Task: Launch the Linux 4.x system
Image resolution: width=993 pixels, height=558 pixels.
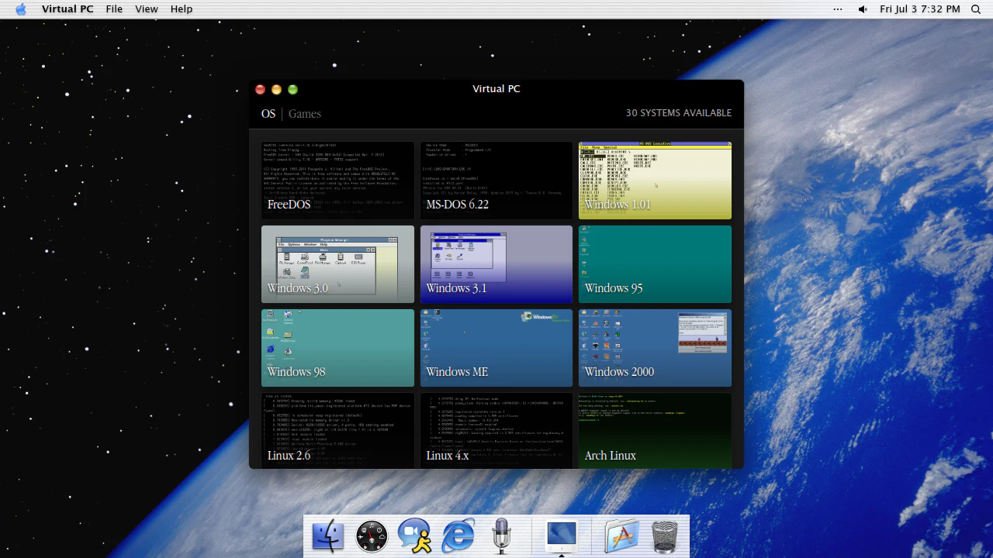Action: pos(496,431)
